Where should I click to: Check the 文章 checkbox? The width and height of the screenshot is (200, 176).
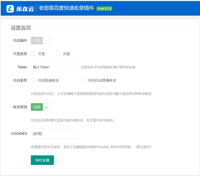(x=33, y=54)
